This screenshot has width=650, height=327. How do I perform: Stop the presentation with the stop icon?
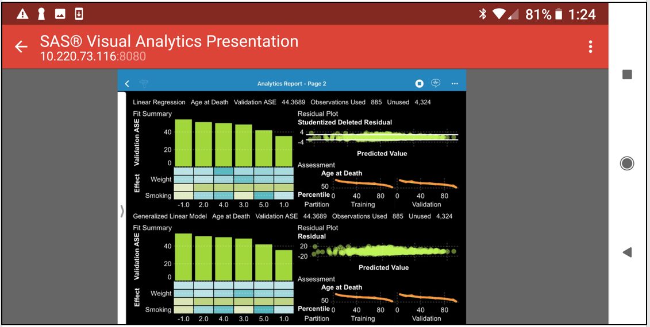(x=420, y=84)
